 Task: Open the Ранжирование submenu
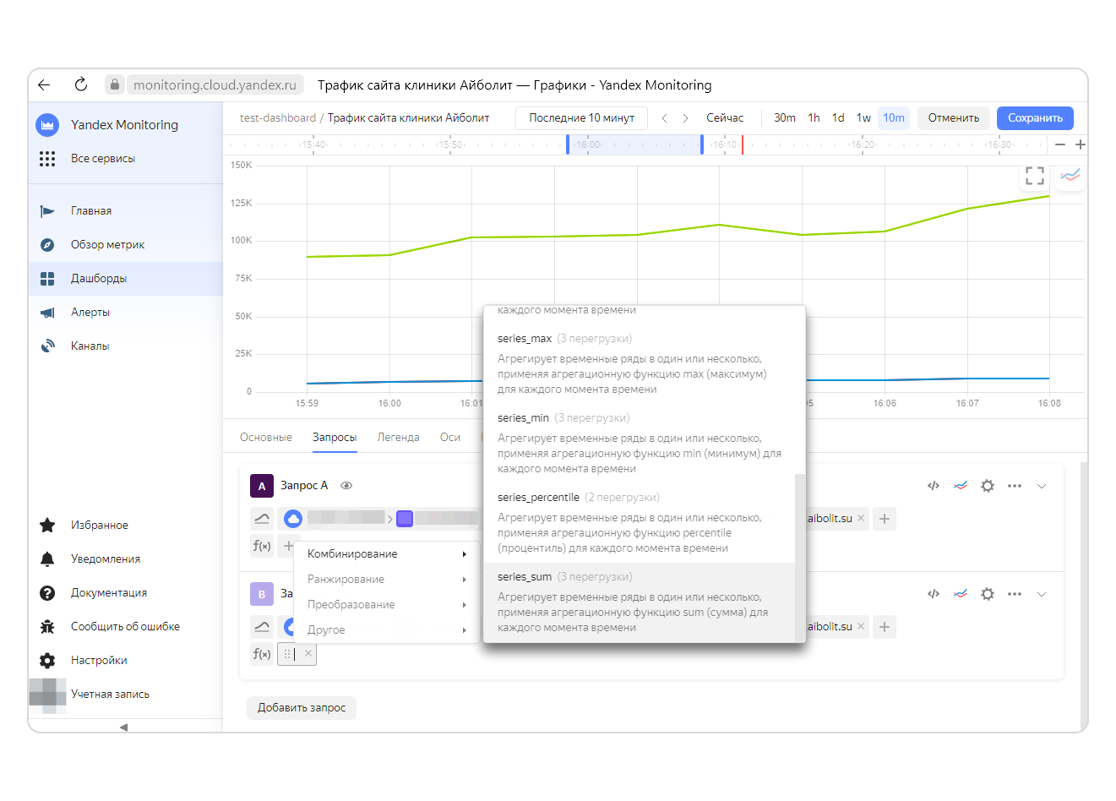point(387,580)
